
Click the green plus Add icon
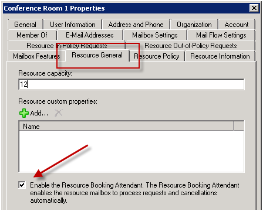pyautogui.click(x=24, y=113)
